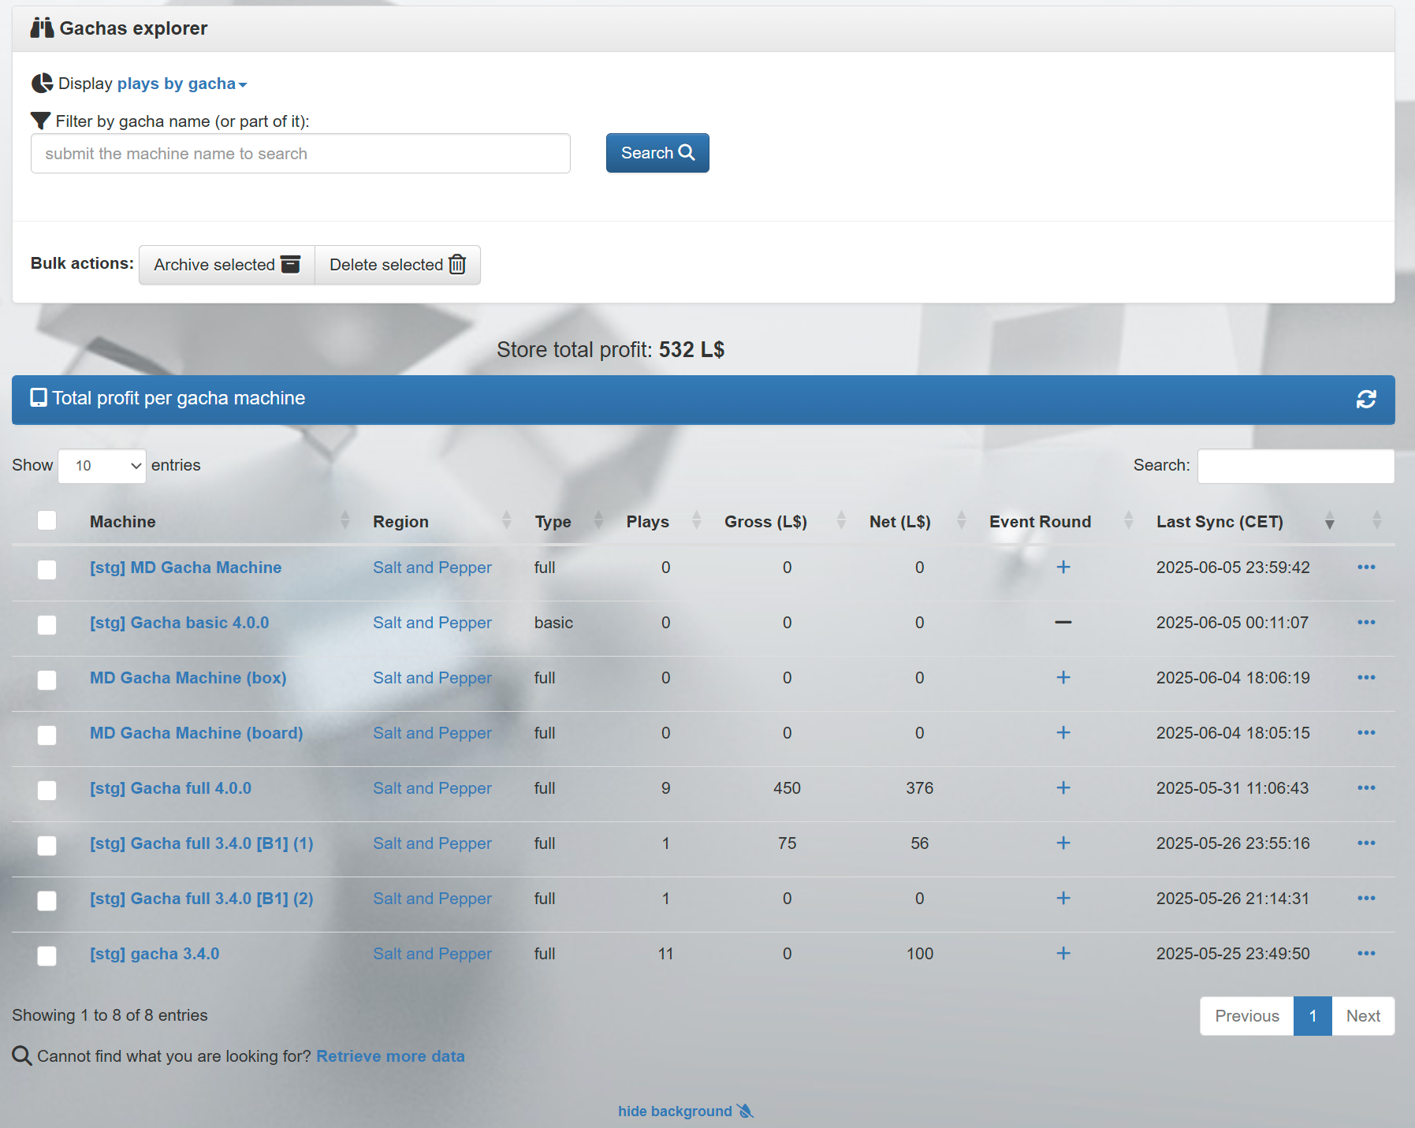
Task: Select checkbox for [stg] gacha 3.4.0 row
Action: tap(47, 955)
